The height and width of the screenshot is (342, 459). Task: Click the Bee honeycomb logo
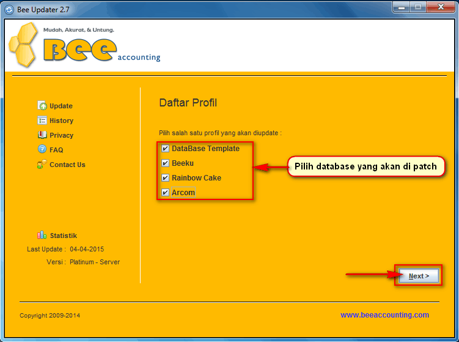pyautogui.click(x=24, y=45)
